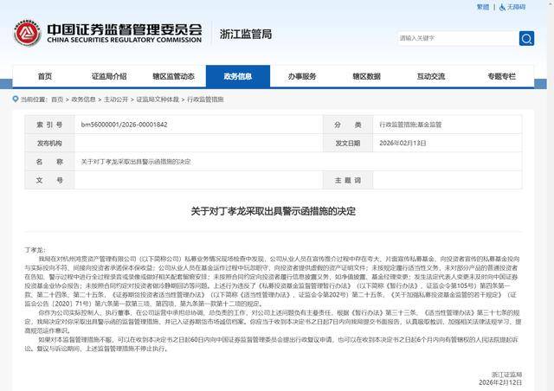Open the 首页 navigation tab

point(45,76)
